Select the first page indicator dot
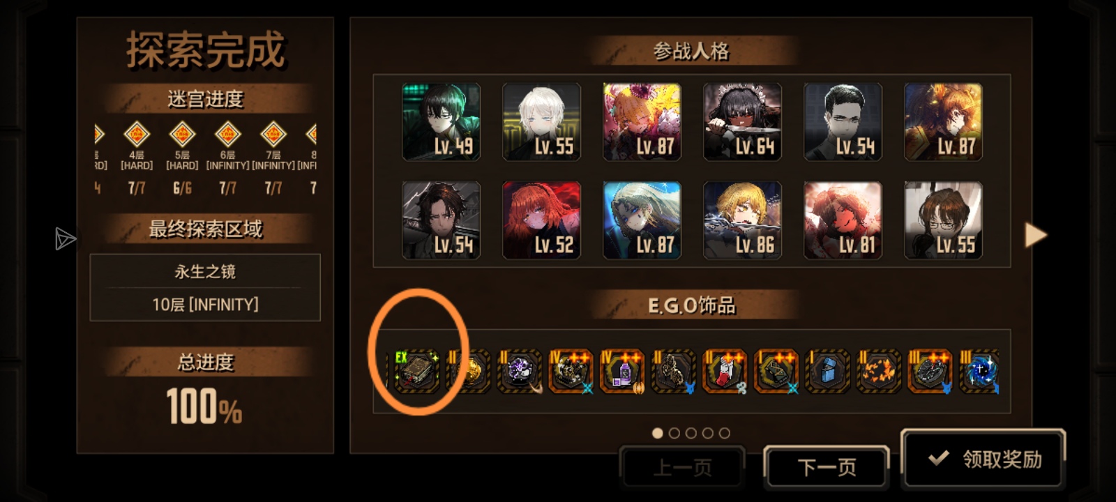Screen dimensions: 1116x502 pos(657,433)
